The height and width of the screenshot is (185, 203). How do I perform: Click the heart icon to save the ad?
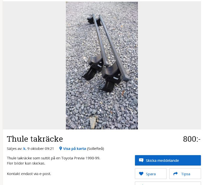(141, 174)
